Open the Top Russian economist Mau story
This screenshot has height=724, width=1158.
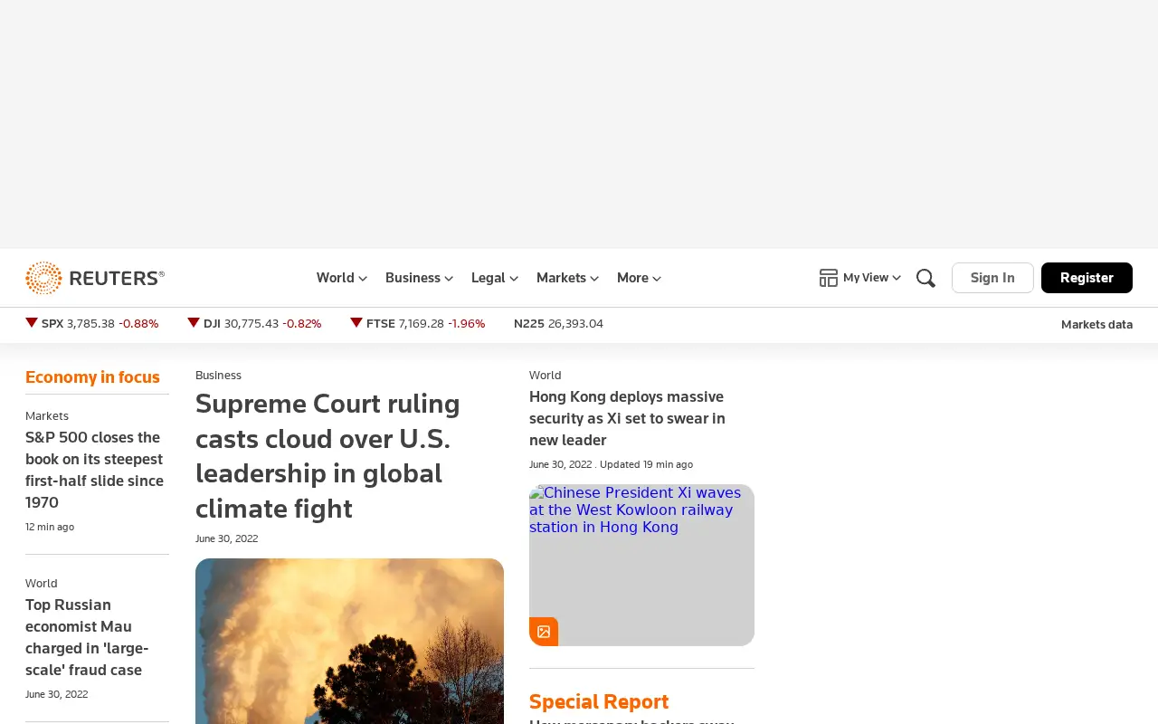point(87,637)
